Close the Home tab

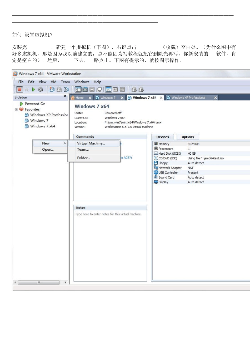(90, 98)
